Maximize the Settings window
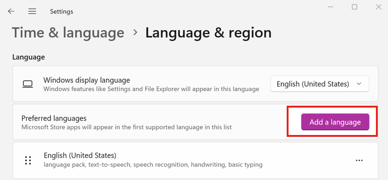388x180 pixels. point(355,7)
